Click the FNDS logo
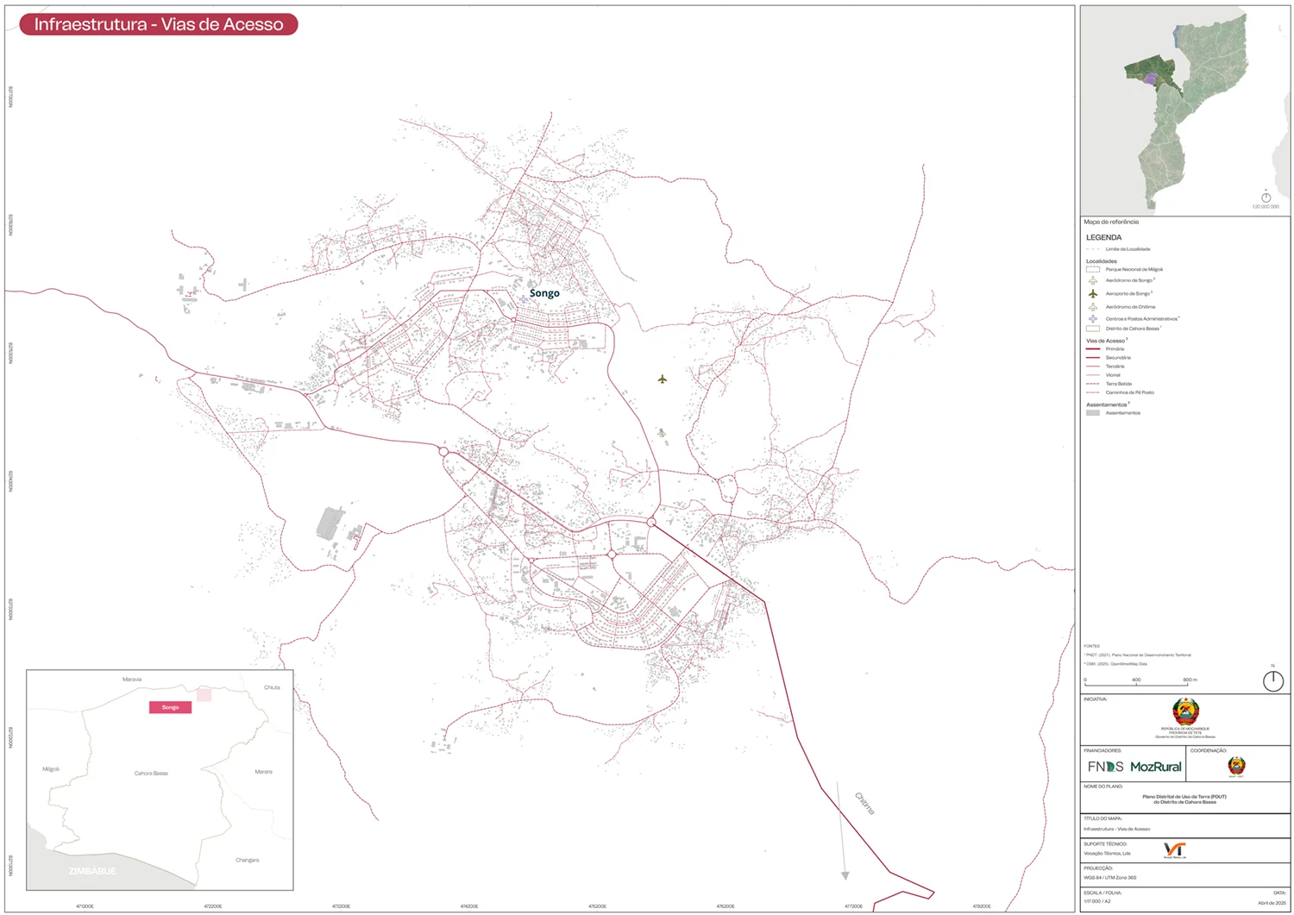Screen dimensions: 1294x915 tap(1105, 767)
